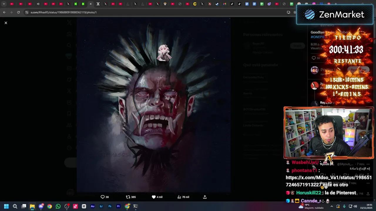Image resolution: width=376 pixels, height=211 pixels.
Task: Open WhatsApp from the taskbar
Action: (58, 206)
